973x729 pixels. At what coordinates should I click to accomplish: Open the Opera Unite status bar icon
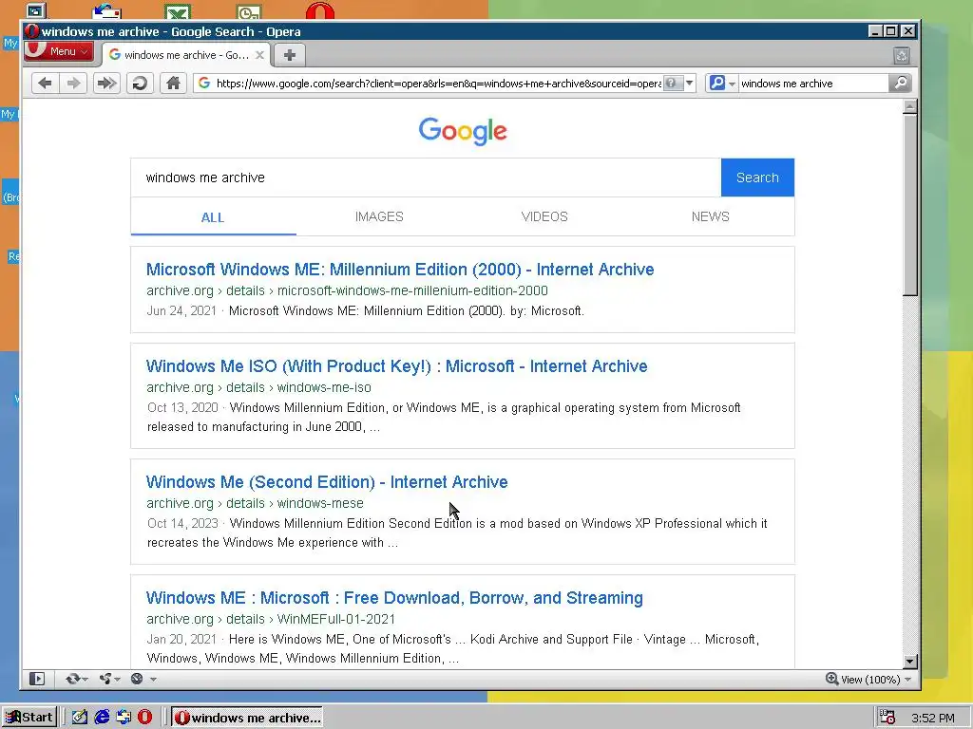pos(105,679)
